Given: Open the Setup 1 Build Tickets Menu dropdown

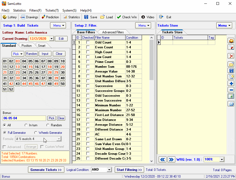Looking at the screenshot, I should click(58, 26).
